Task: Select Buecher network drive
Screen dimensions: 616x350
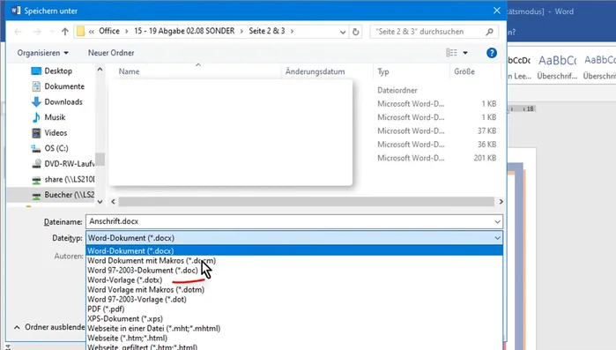Action: pos(69,195)
